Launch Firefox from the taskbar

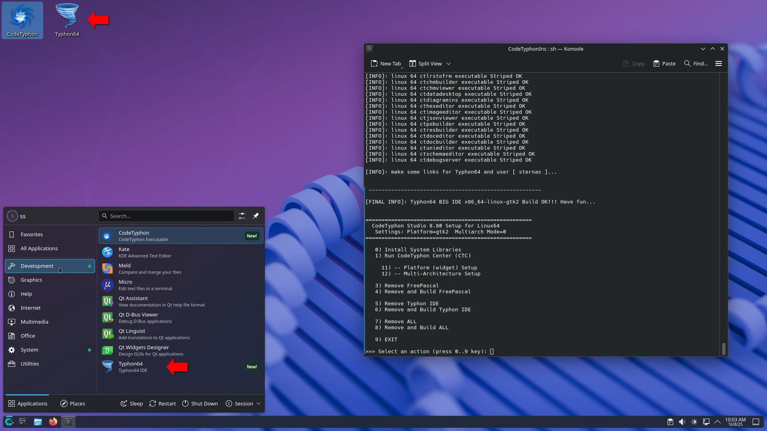[x=53, y=422]
